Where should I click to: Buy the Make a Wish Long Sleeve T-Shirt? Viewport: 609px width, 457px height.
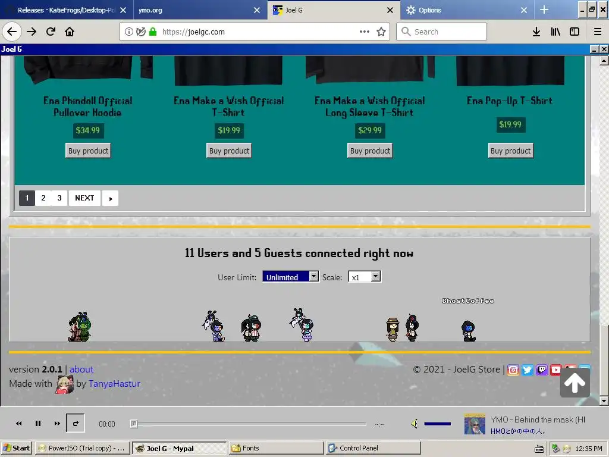[x=370, y=151]
